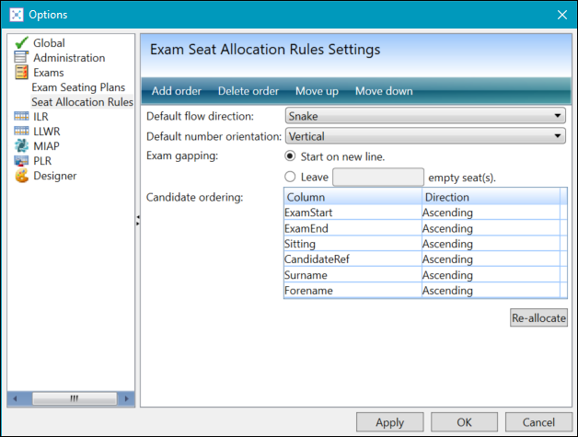Open Default number orientation dropdown
578x437 pixels.
(425, 136)
